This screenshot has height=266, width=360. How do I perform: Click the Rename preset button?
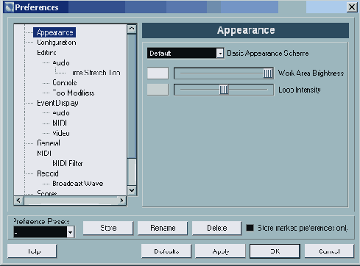[x=163, y=228]
